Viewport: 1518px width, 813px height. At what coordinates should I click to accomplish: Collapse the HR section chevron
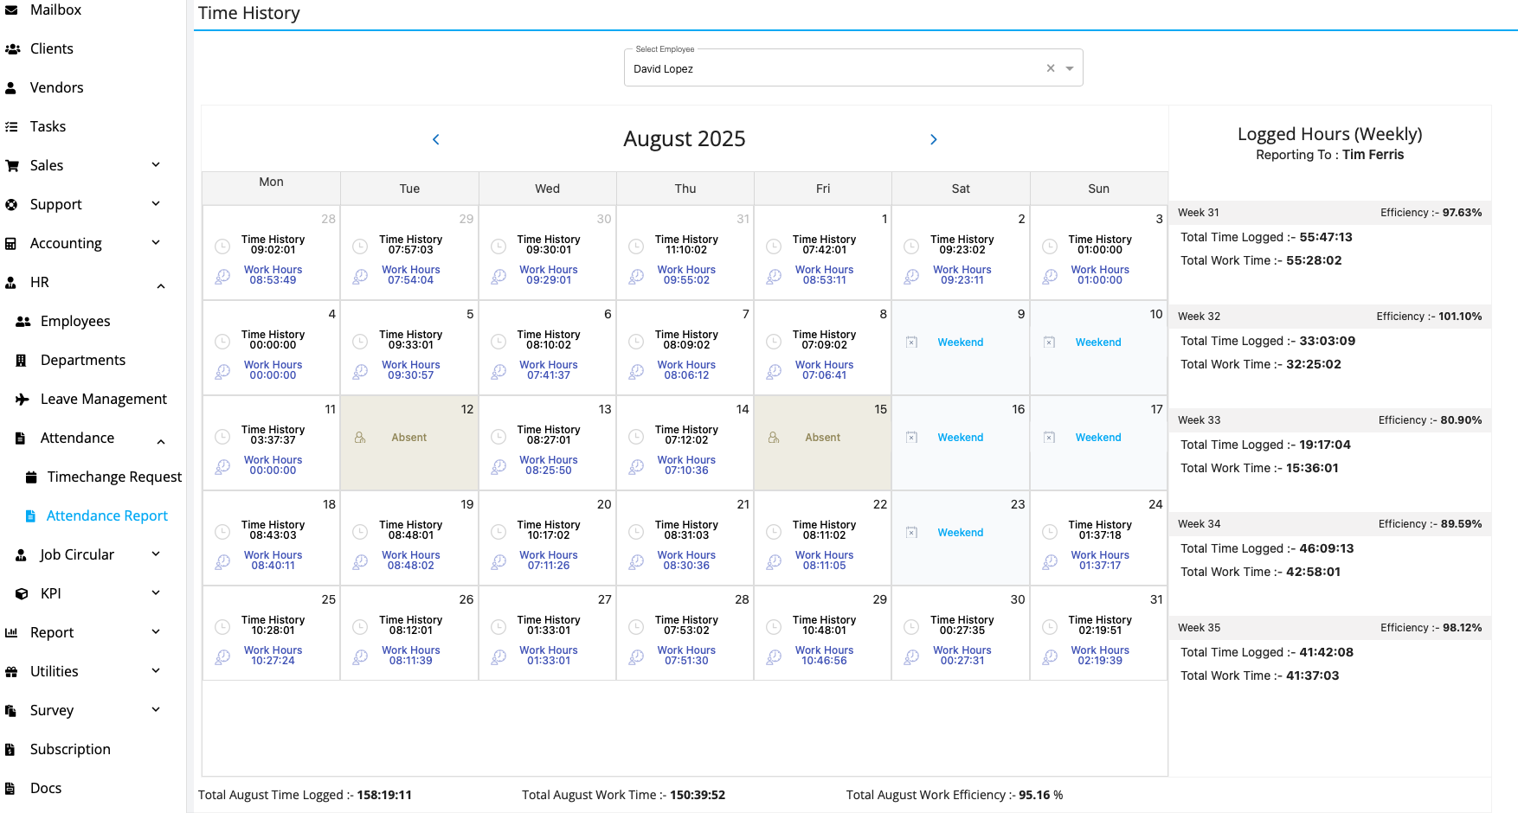pos(161,285)
